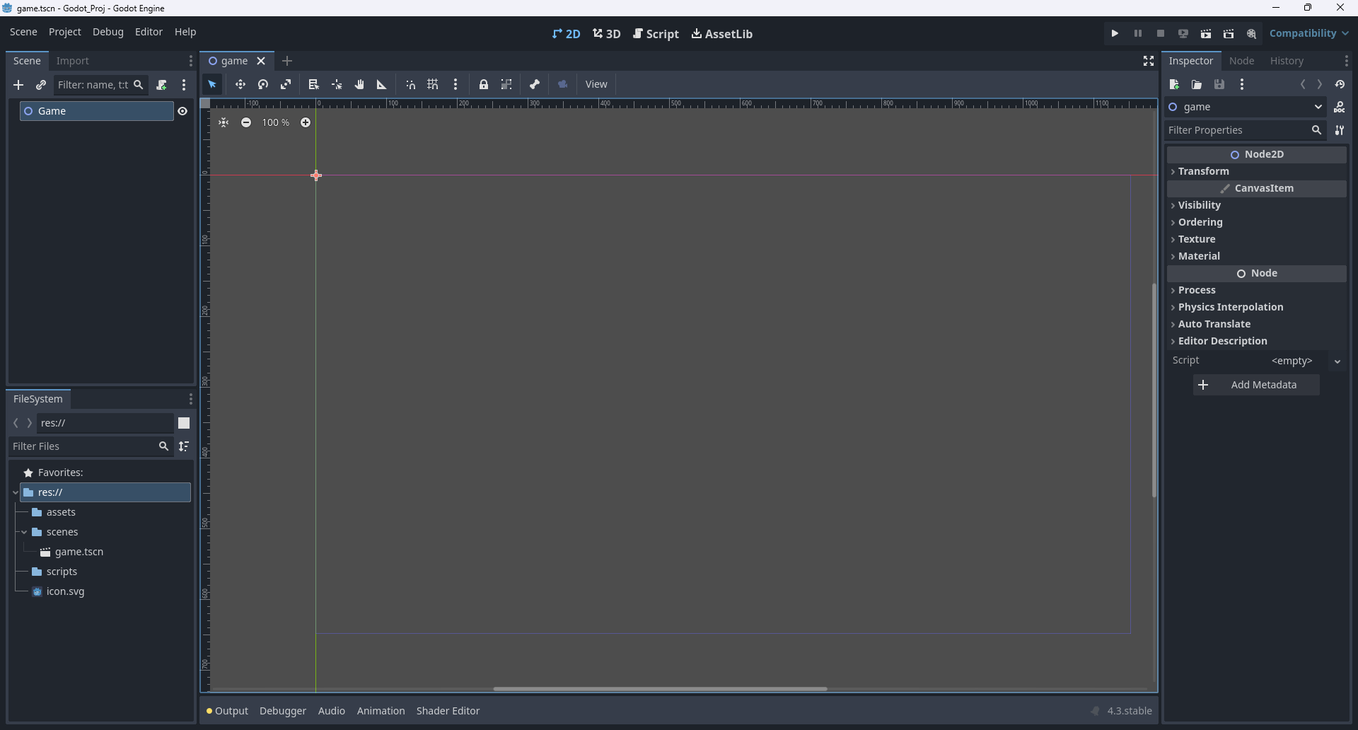Toggle smart snapping in toolbar
The height and width of the screenshot is (730, 1358).
411,85
